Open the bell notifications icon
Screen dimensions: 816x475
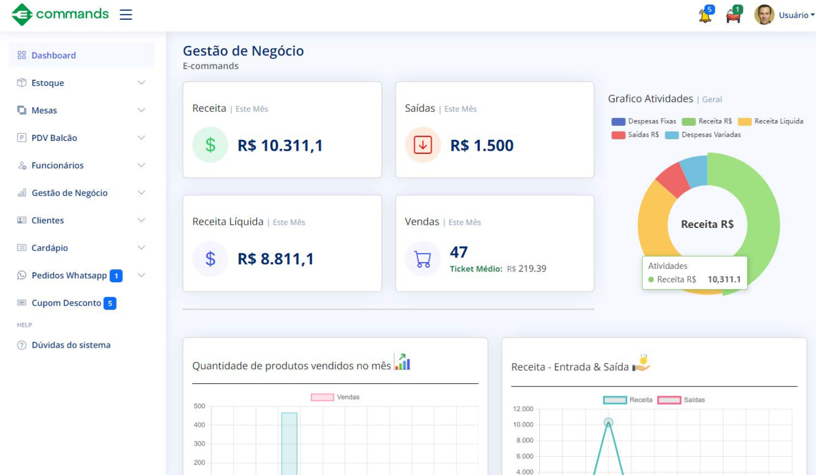pos(705,15)
